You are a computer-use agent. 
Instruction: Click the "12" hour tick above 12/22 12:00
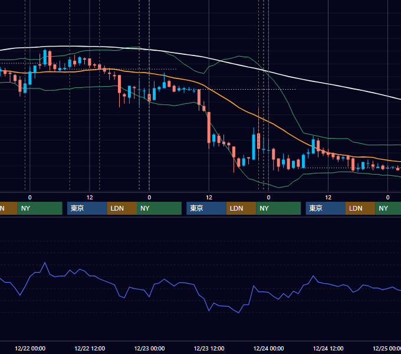[90, 198]
